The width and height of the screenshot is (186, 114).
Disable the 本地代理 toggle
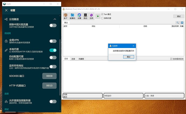53,50
